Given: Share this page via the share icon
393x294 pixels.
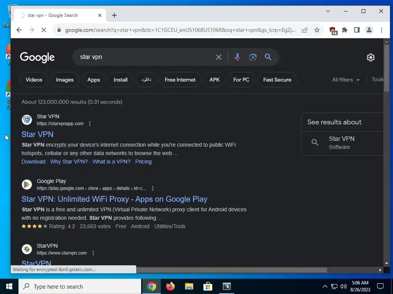Looking at the screenshot, I should (x=305, y=30).
